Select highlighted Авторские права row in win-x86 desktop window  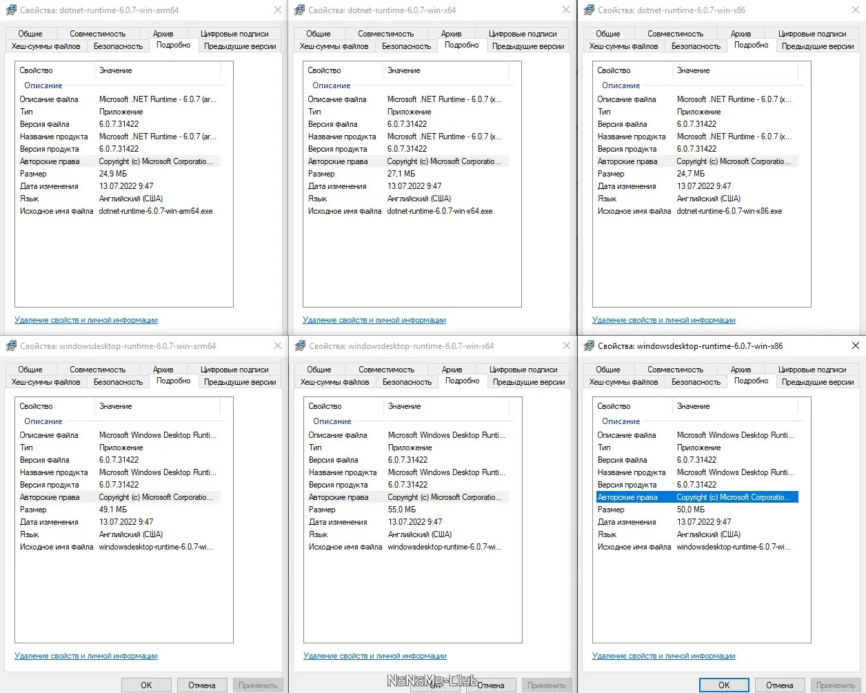[x=697, y=497]
